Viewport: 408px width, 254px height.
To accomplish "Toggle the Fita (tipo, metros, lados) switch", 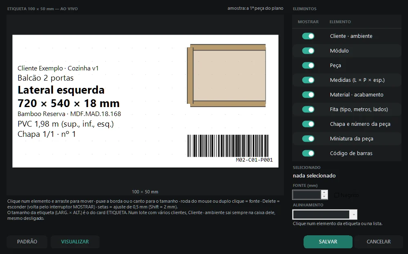I will (x=308, y=109).
